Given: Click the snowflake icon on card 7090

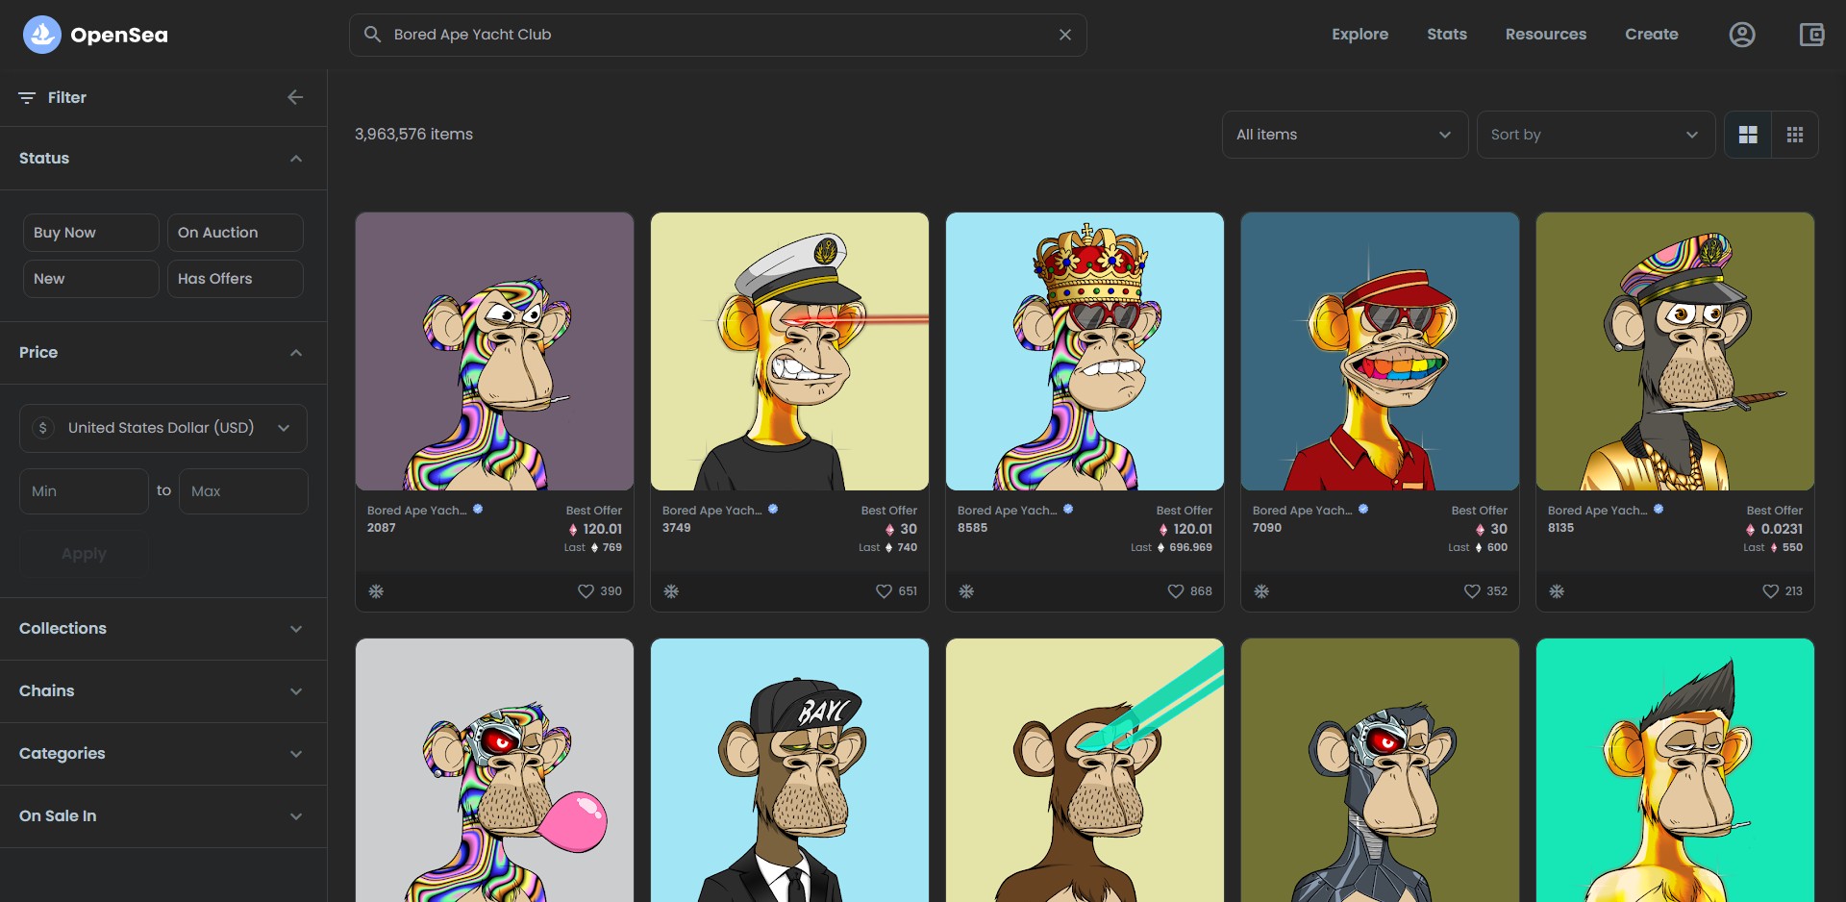Looking at the screenshot, I should [x=1261, y=591].
